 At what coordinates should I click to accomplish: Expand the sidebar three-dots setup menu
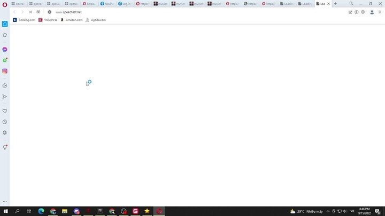tap(5, 202)
